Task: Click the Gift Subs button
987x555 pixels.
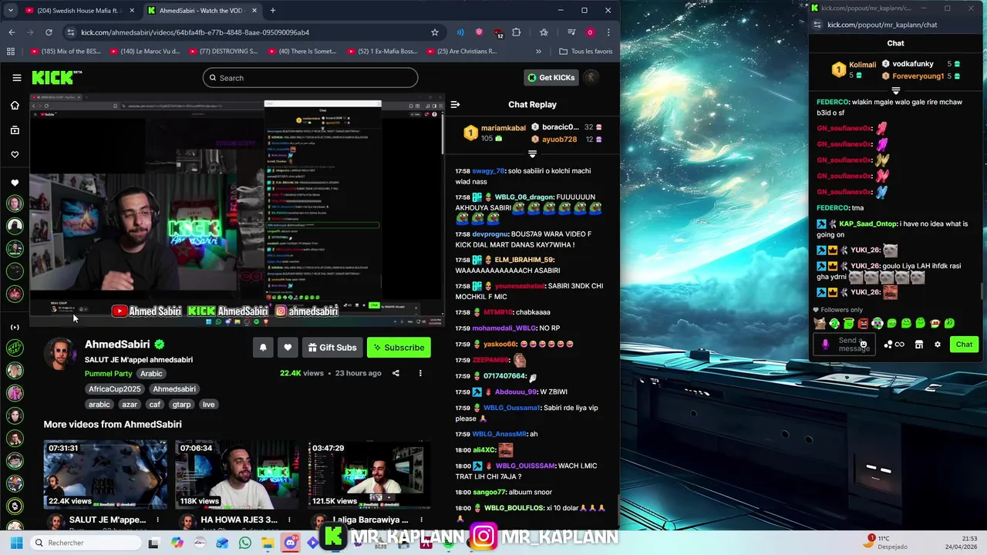Action: click(332, 348)
